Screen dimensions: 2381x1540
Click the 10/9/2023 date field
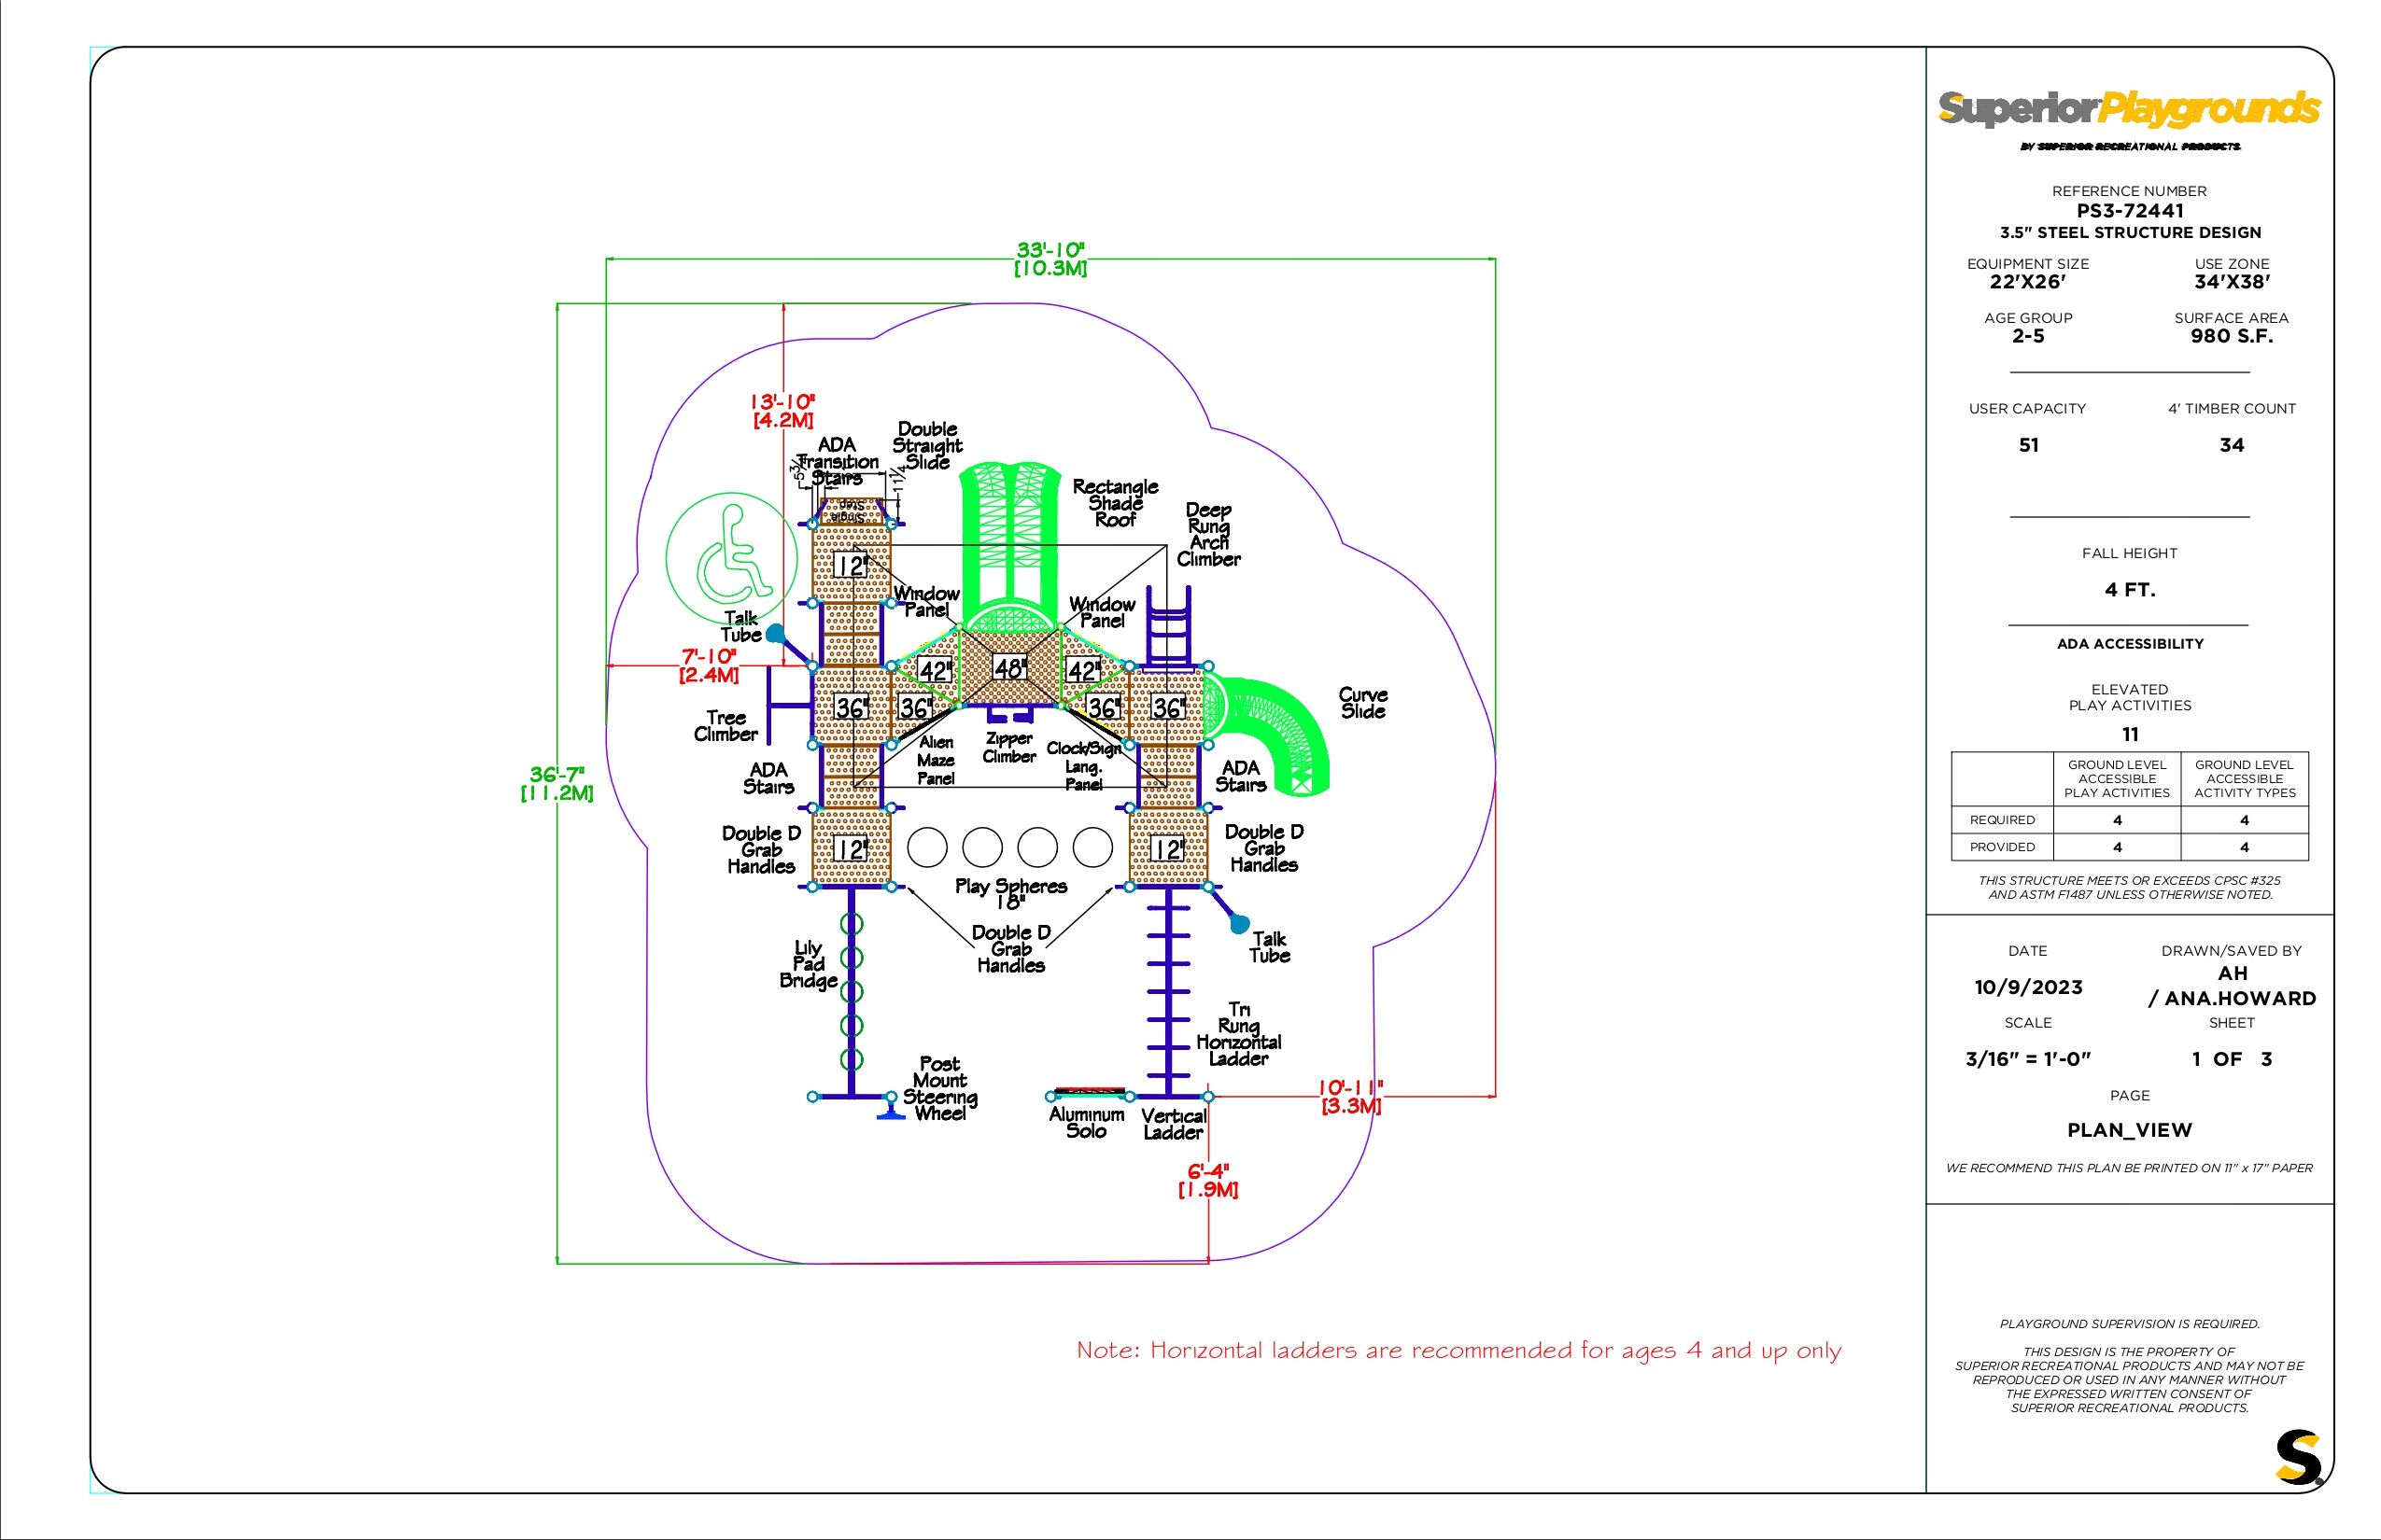2028,987
